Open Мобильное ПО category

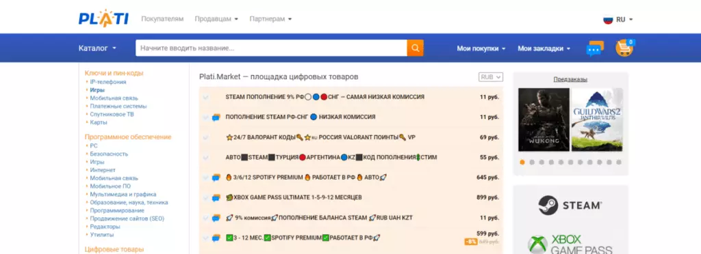110,186
